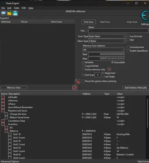Activate Change the time entry checkbox
Screen dimensions: 149x163
coord(6,114)
